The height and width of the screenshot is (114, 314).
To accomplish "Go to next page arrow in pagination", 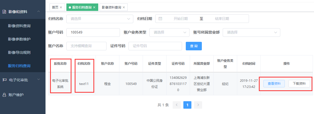I will point(198,105).
